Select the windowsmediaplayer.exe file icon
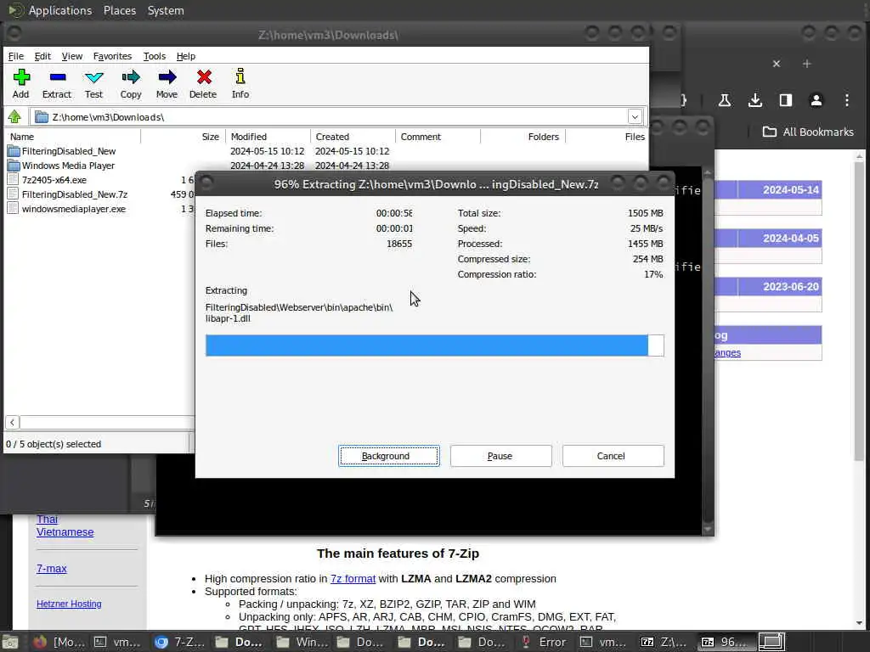Image resolution: width=870 pixels, height=652 pixels. point(14,209)
